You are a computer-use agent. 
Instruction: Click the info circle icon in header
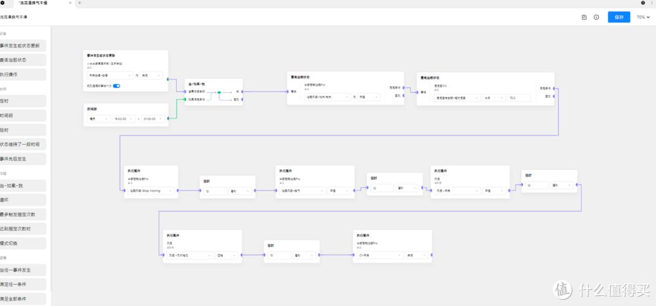596,17
